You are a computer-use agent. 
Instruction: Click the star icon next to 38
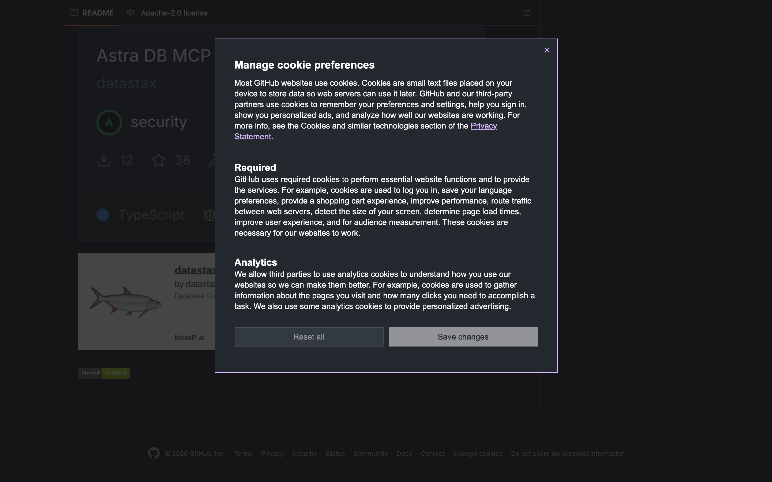pos(159,160)
